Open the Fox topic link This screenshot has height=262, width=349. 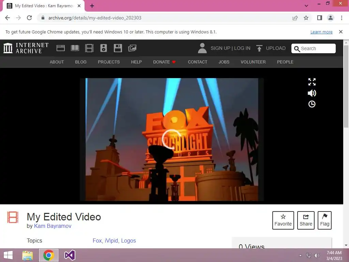[x=97, y=241]
